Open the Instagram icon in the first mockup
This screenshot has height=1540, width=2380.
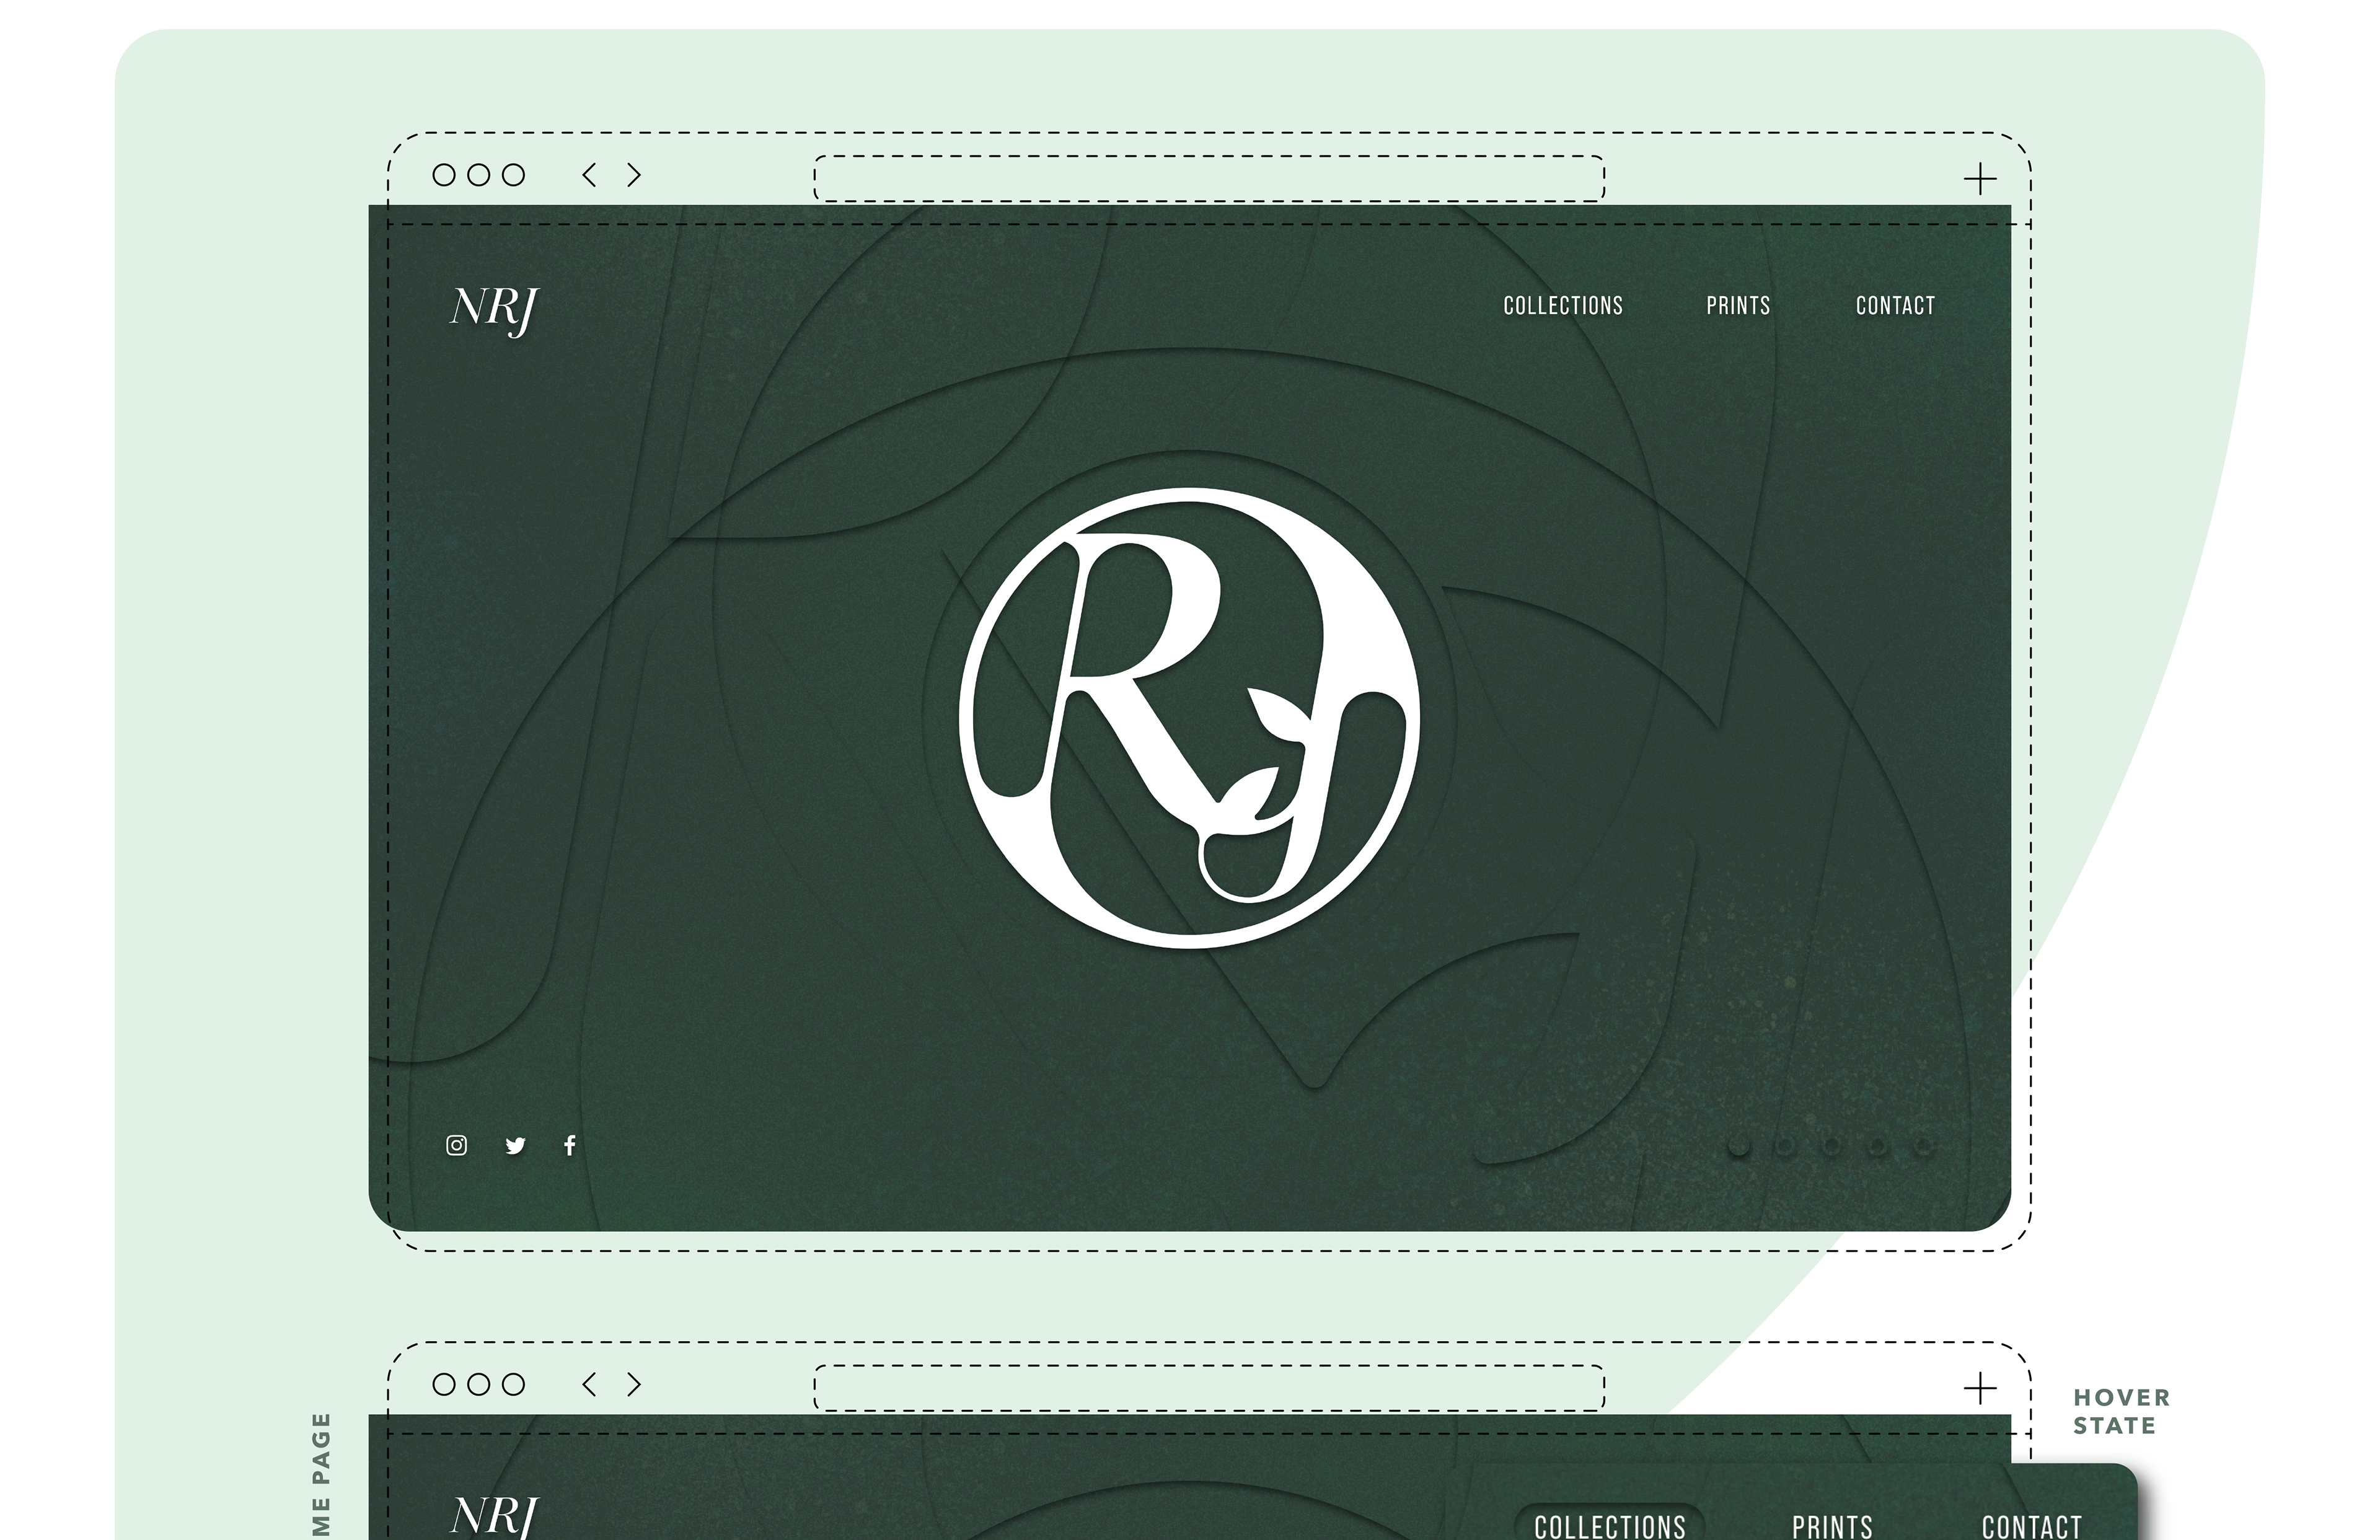pos(456,1145)
